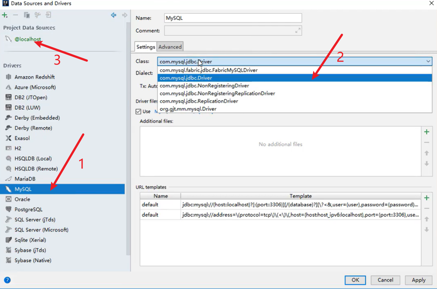Choose org.gjt.mm.mysql.Driver option
Screen dimensions: 437x289
click(x=295, y=109)
